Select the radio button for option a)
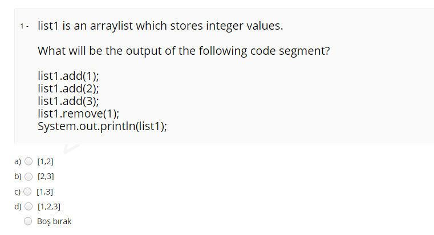This screenshot has width=434, height=235. coord(29,161)
